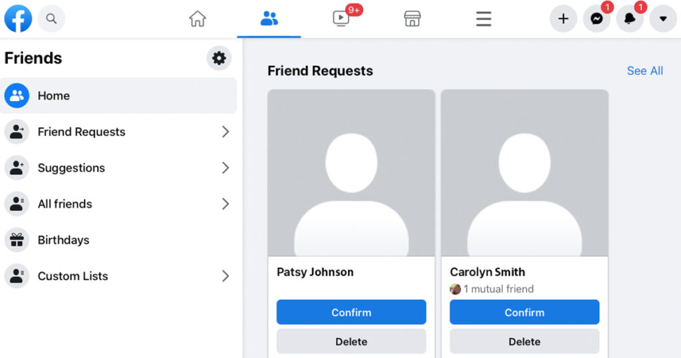Open the Watch video icon
Screen dimensions: 681x358
[x=341, y=19]
